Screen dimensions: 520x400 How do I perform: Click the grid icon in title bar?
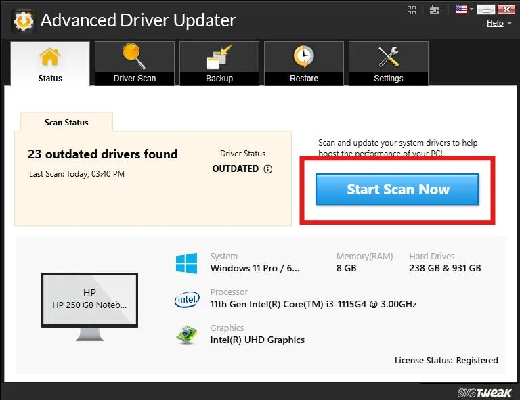(412, 10)
